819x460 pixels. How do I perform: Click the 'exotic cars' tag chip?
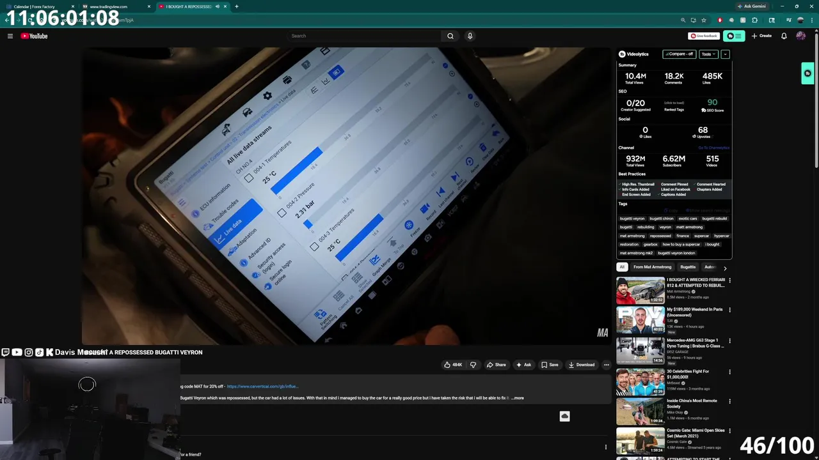click(x=688, y=218)
